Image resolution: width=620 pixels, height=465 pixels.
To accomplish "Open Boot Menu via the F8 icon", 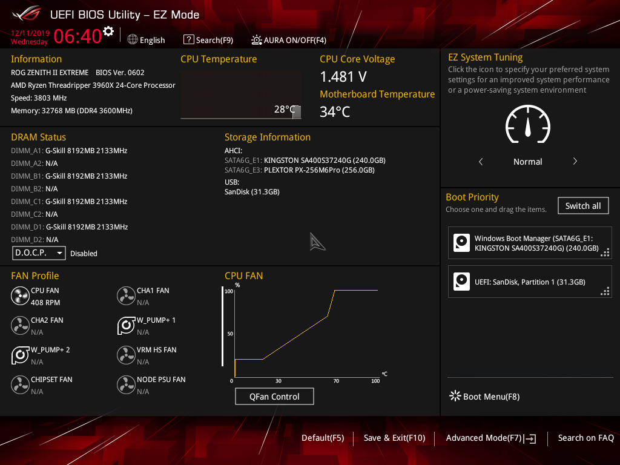I will 455,396.
